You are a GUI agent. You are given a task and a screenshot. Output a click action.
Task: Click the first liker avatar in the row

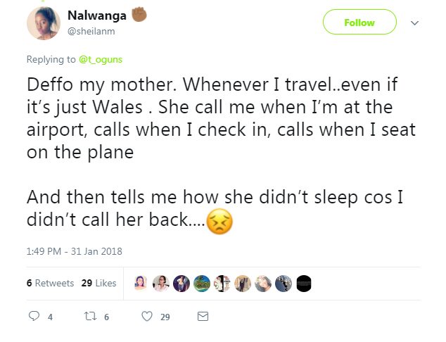click(x=141, y=283)
